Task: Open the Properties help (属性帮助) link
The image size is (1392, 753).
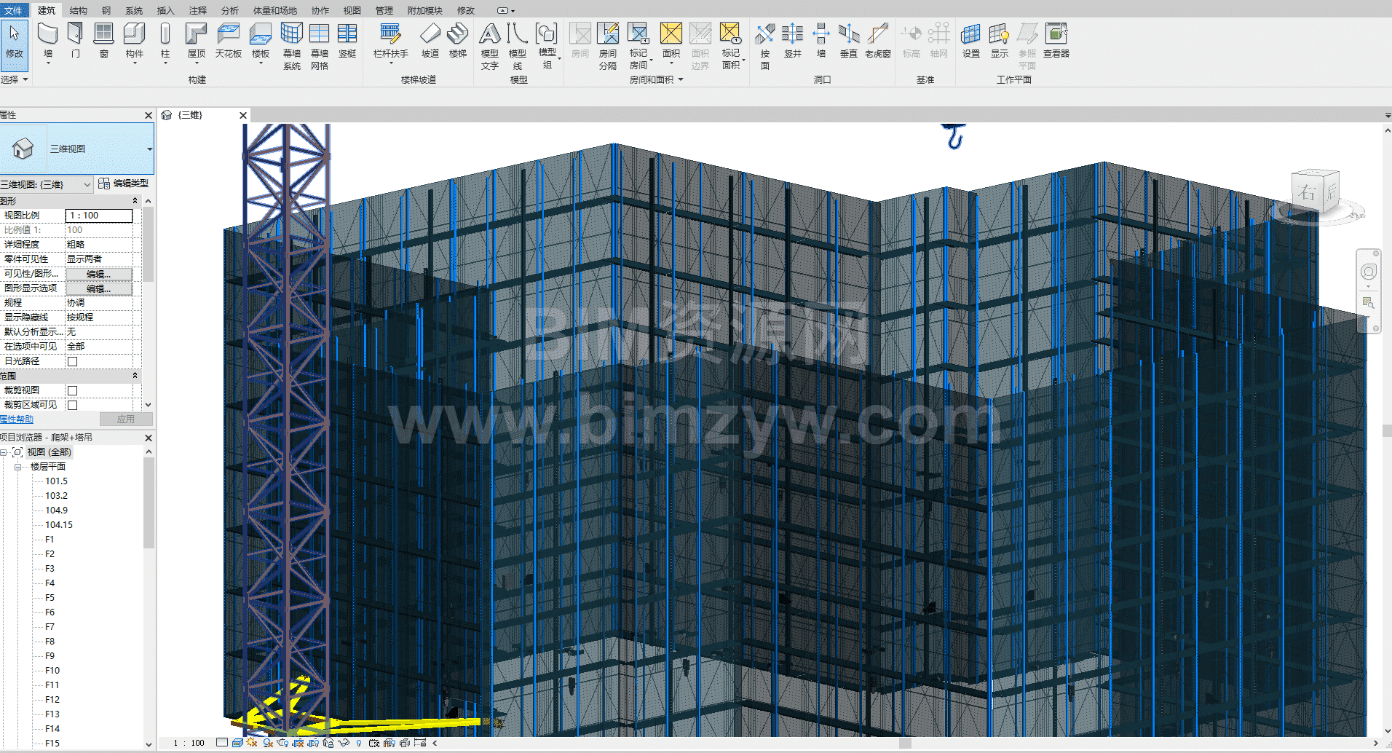Action: pyautogui.click(x=17, y=419)
